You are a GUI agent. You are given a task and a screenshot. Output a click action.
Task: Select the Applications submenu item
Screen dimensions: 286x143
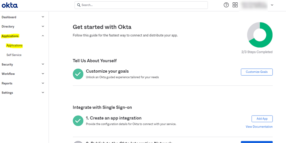click(x=14, y=46)
